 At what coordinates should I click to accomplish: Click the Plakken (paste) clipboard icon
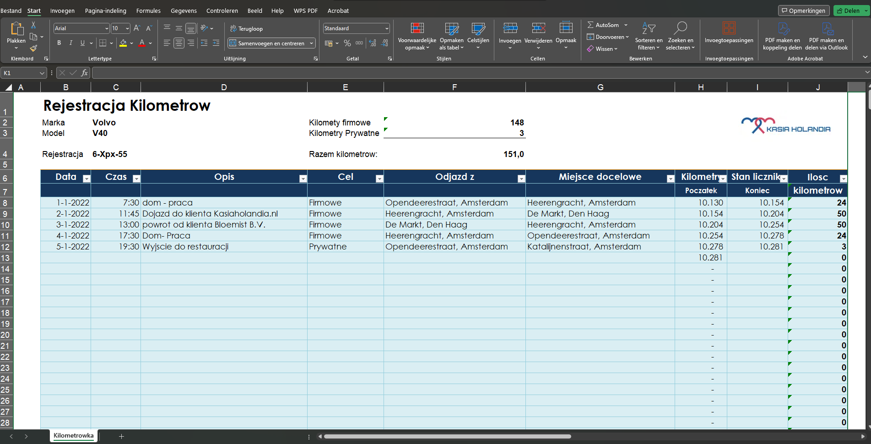point(16,29)
